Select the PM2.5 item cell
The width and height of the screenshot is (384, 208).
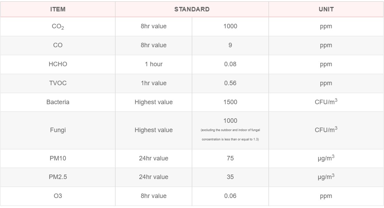point(58,177)
